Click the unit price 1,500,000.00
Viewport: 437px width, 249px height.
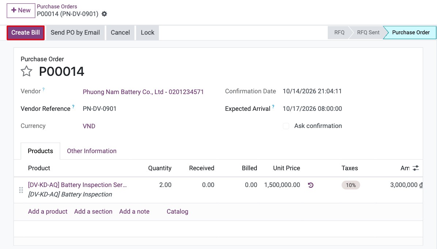pyautogui.click(x=282, y=185)
